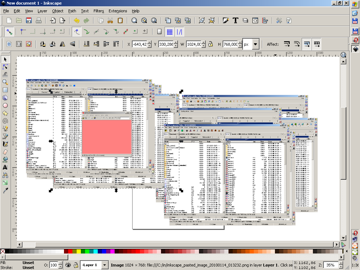Click the Print document icon
The height and width of the screenshot is (270, 360).
click(39, 20)
